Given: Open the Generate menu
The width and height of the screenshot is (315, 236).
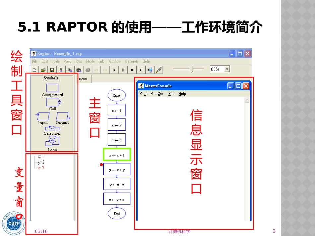Looking at the screenshot, I should [132, 61].
